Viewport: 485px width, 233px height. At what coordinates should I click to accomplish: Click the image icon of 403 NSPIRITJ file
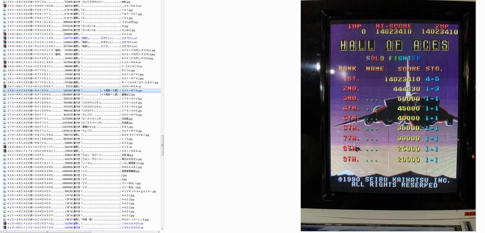point(5,163)
